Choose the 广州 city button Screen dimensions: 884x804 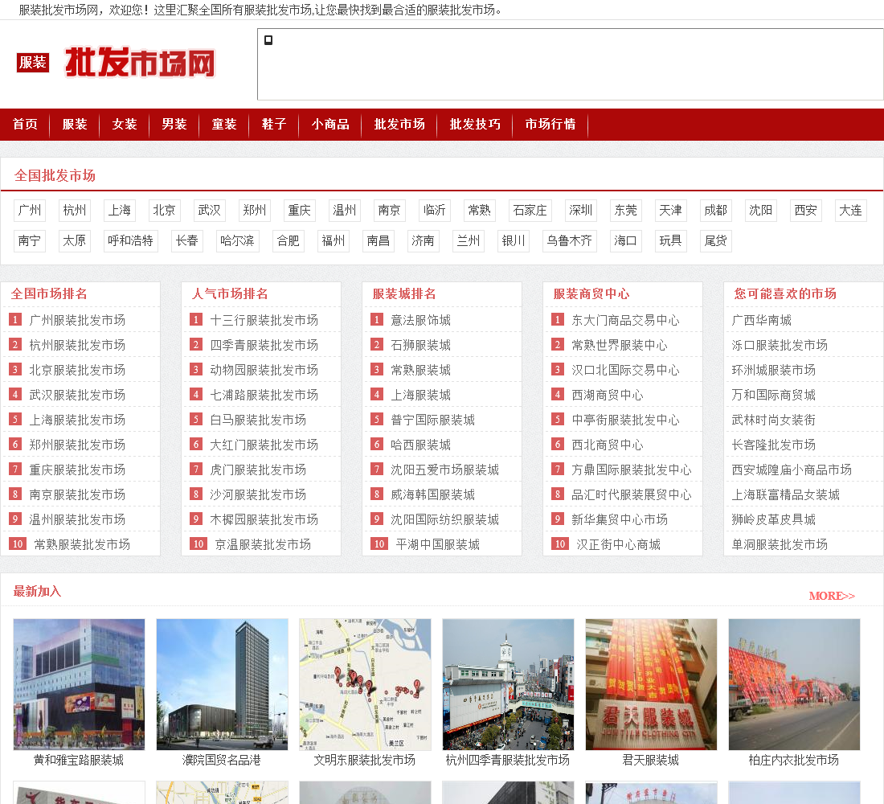29,211
